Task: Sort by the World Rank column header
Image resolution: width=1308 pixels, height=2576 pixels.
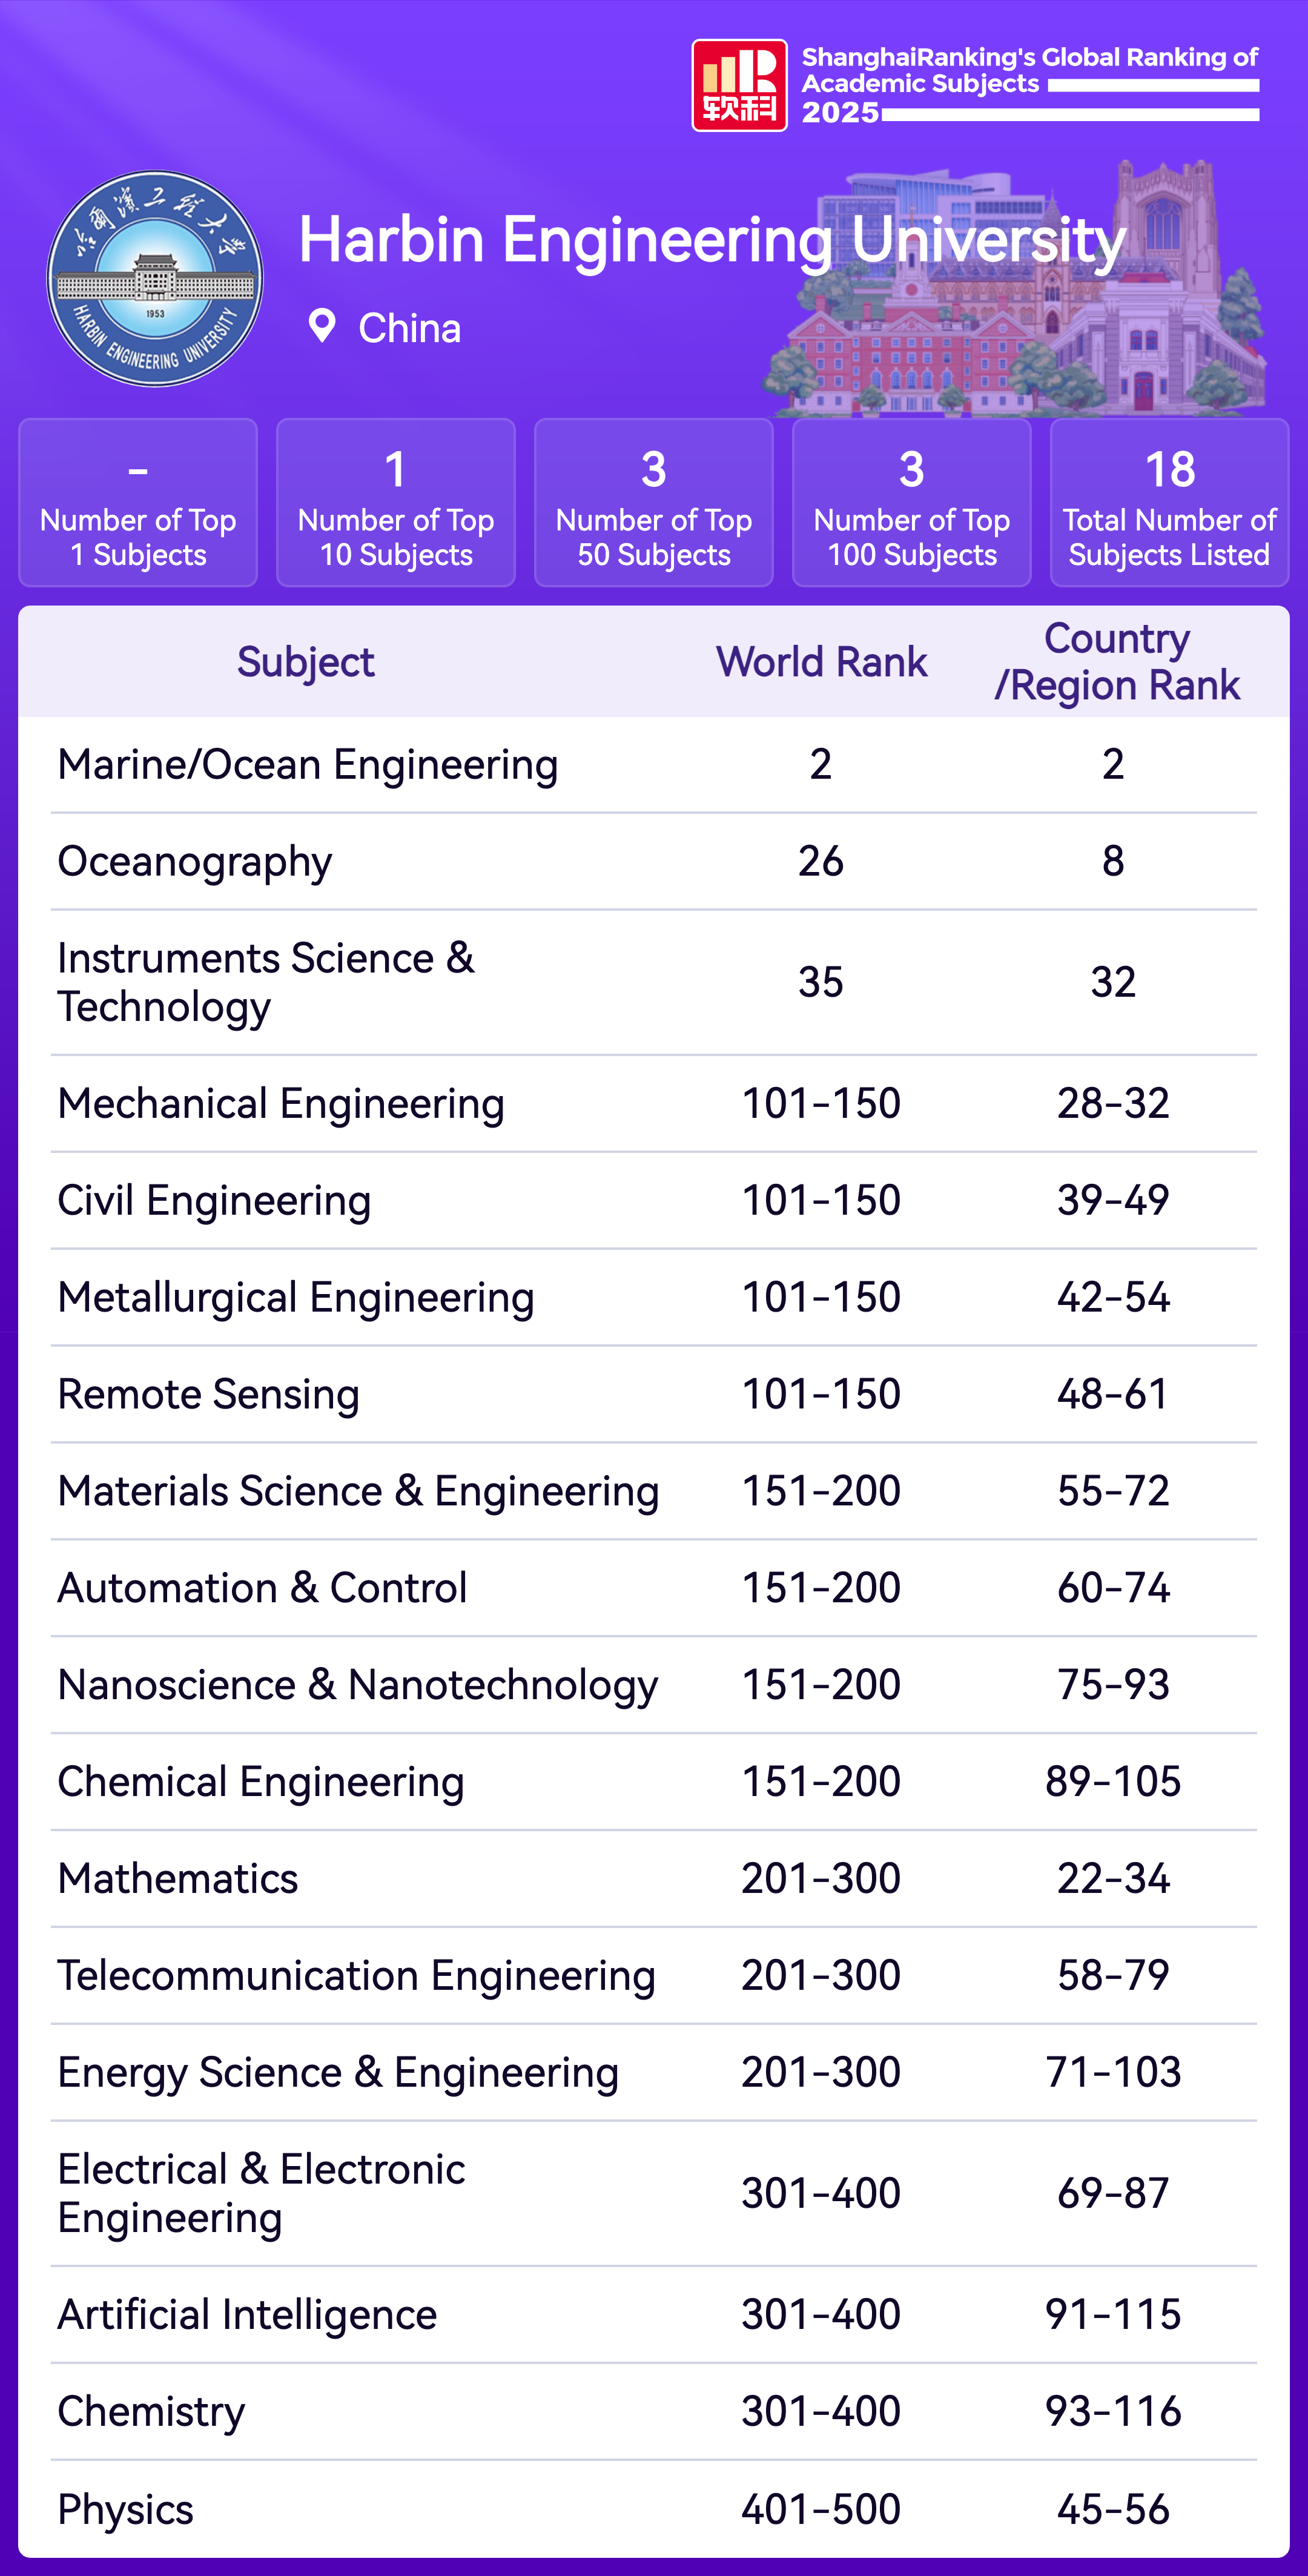Action: tap(821, 662)
